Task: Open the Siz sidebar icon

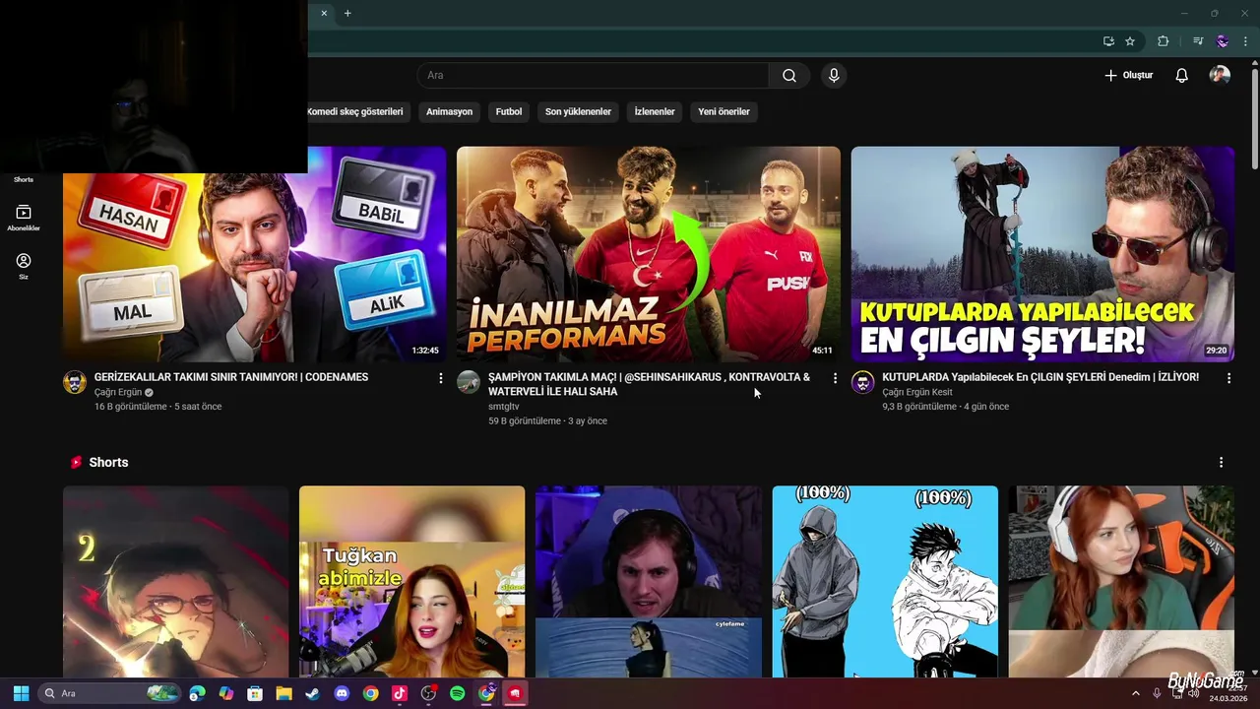Action: (x=23, y=266)
